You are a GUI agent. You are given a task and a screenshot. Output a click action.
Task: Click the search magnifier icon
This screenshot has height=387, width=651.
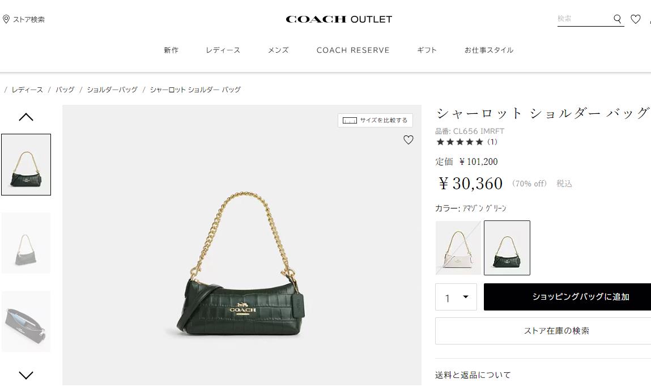(618, 19)
